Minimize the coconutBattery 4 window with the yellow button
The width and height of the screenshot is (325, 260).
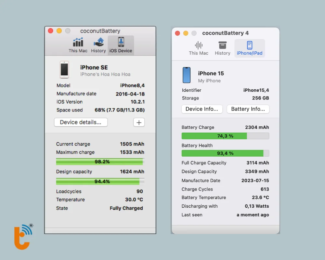pos(186,33)
